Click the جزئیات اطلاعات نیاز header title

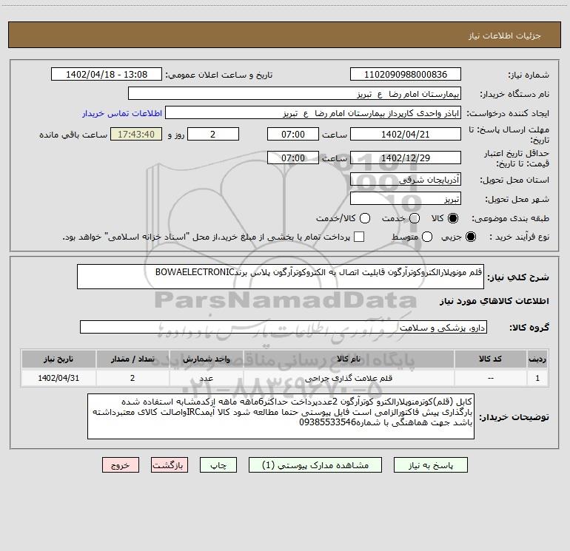tap(504, 36)
